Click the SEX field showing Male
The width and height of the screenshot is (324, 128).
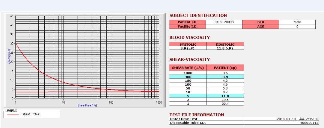point(297,22)
